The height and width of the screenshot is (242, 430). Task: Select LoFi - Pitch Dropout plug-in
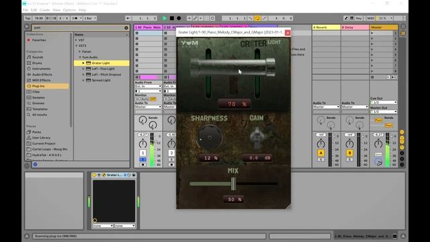point(106,75)
